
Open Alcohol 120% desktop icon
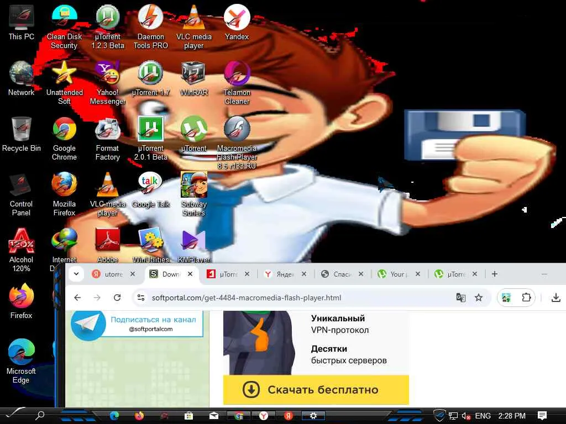(x=22, y=250)
